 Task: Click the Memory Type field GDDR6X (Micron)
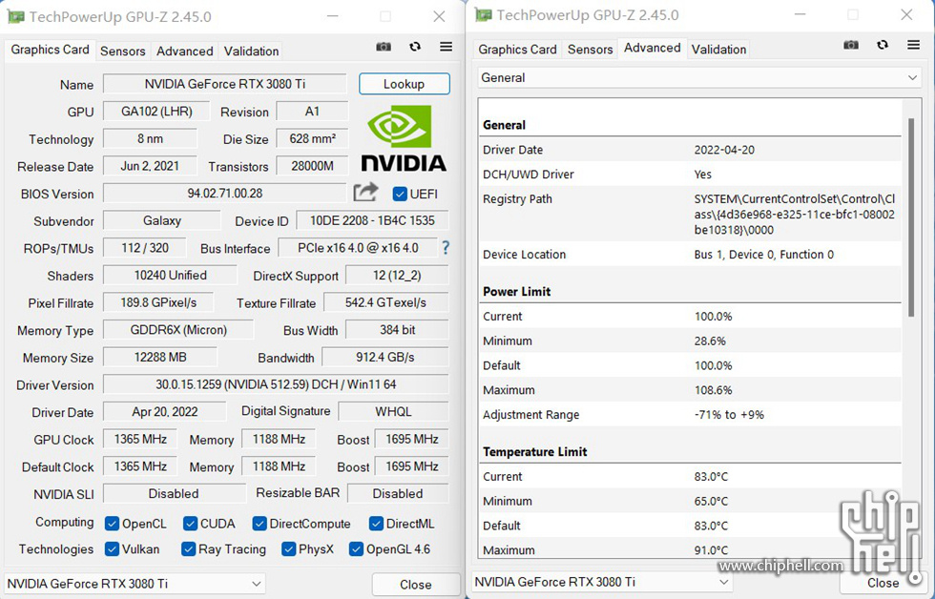coord(178,330)
